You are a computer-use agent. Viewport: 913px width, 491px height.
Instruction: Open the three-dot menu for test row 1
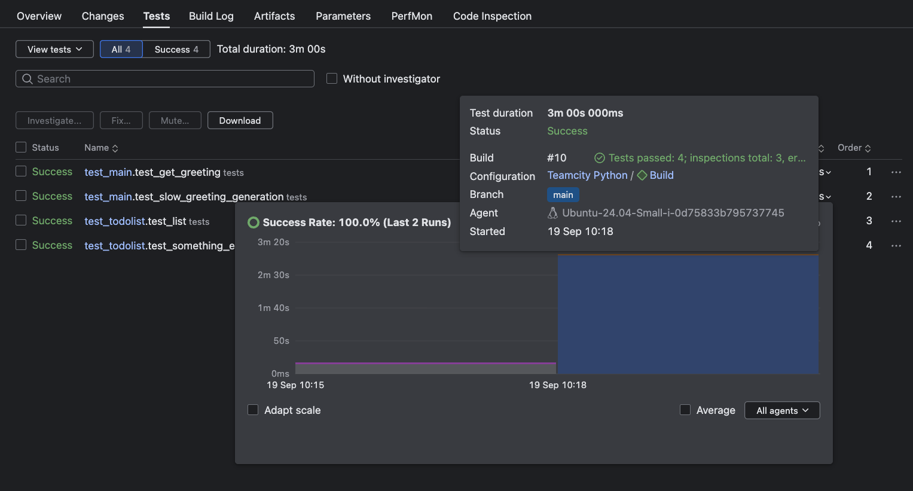click(896, 172)
